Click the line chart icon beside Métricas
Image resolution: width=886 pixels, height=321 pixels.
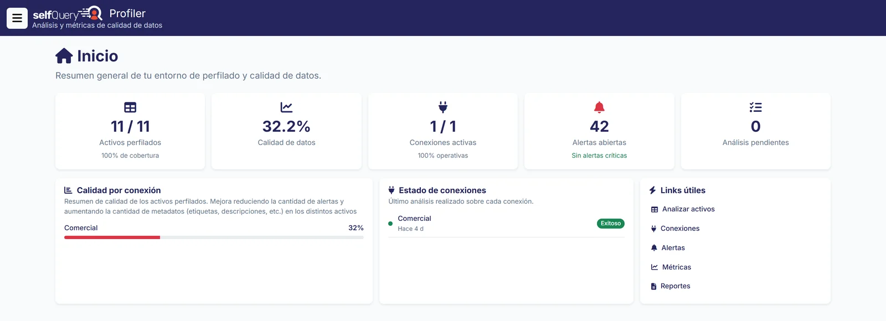point(655,267)
